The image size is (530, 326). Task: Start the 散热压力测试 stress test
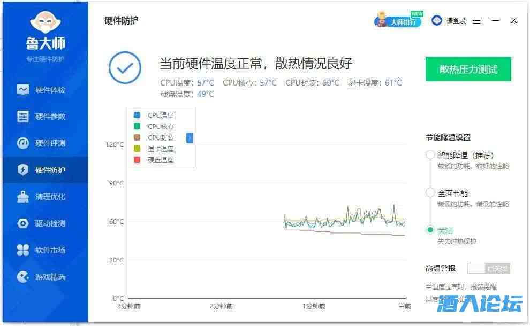(468, 69)
